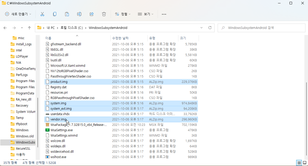The image size is (308, 166).
Task: Select the wslhost.exe file icon
Action: [x=47, y=157]
